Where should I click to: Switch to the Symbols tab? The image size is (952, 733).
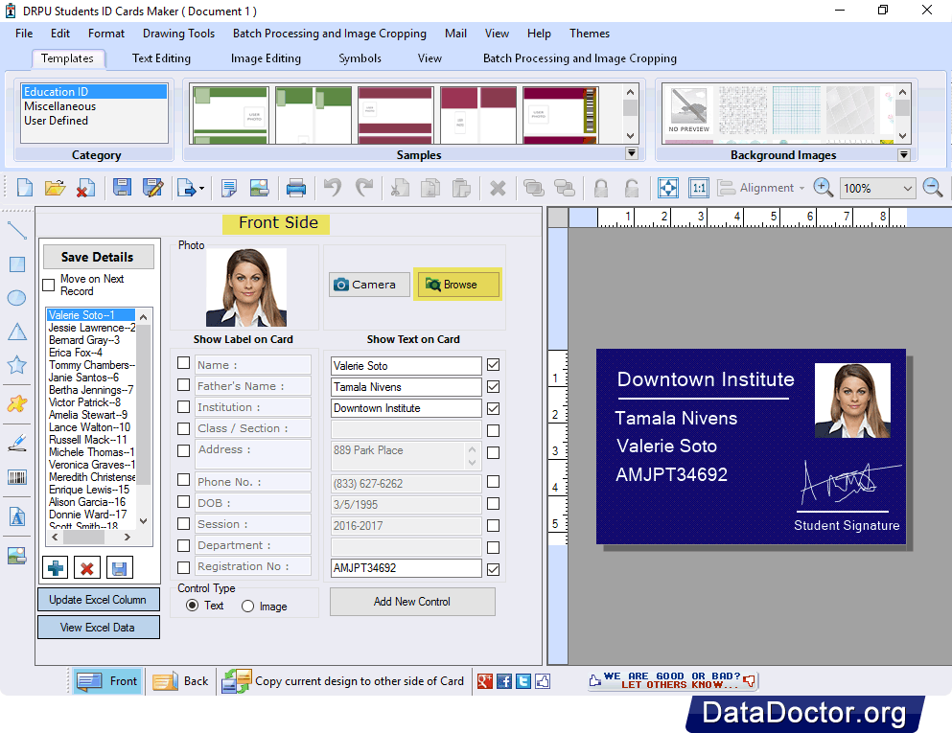pyautogui.click(x=360, y=58)
